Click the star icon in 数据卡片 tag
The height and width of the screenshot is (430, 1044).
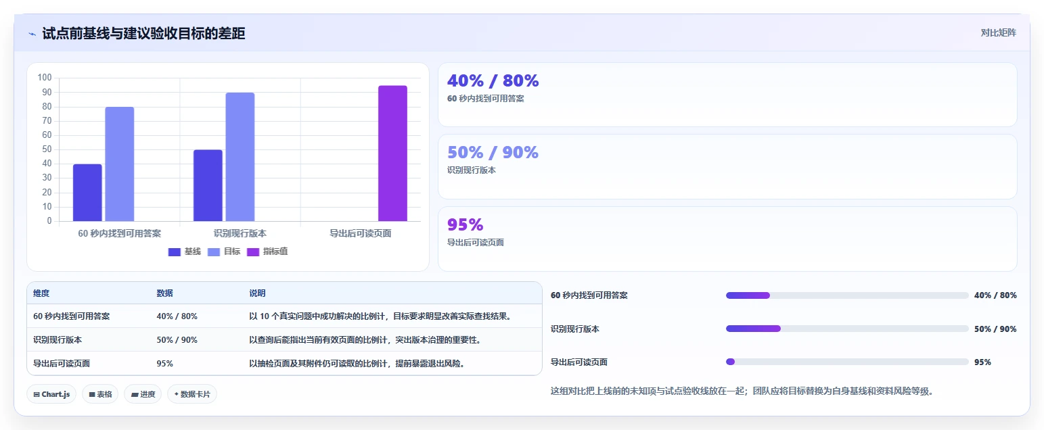click(176, 394)
